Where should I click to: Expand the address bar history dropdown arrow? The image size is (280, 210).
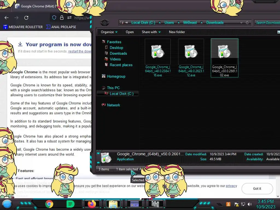[241, 23]
